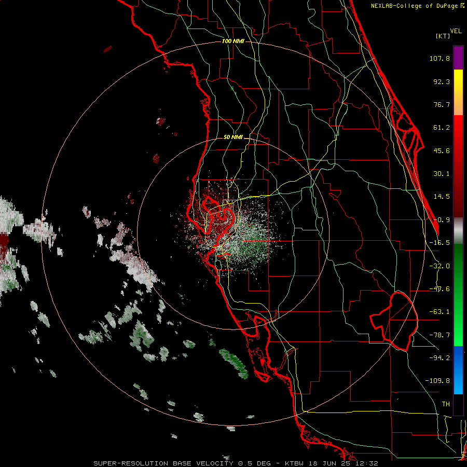Select the 92.3 legend value

click(x=442, y=81)
